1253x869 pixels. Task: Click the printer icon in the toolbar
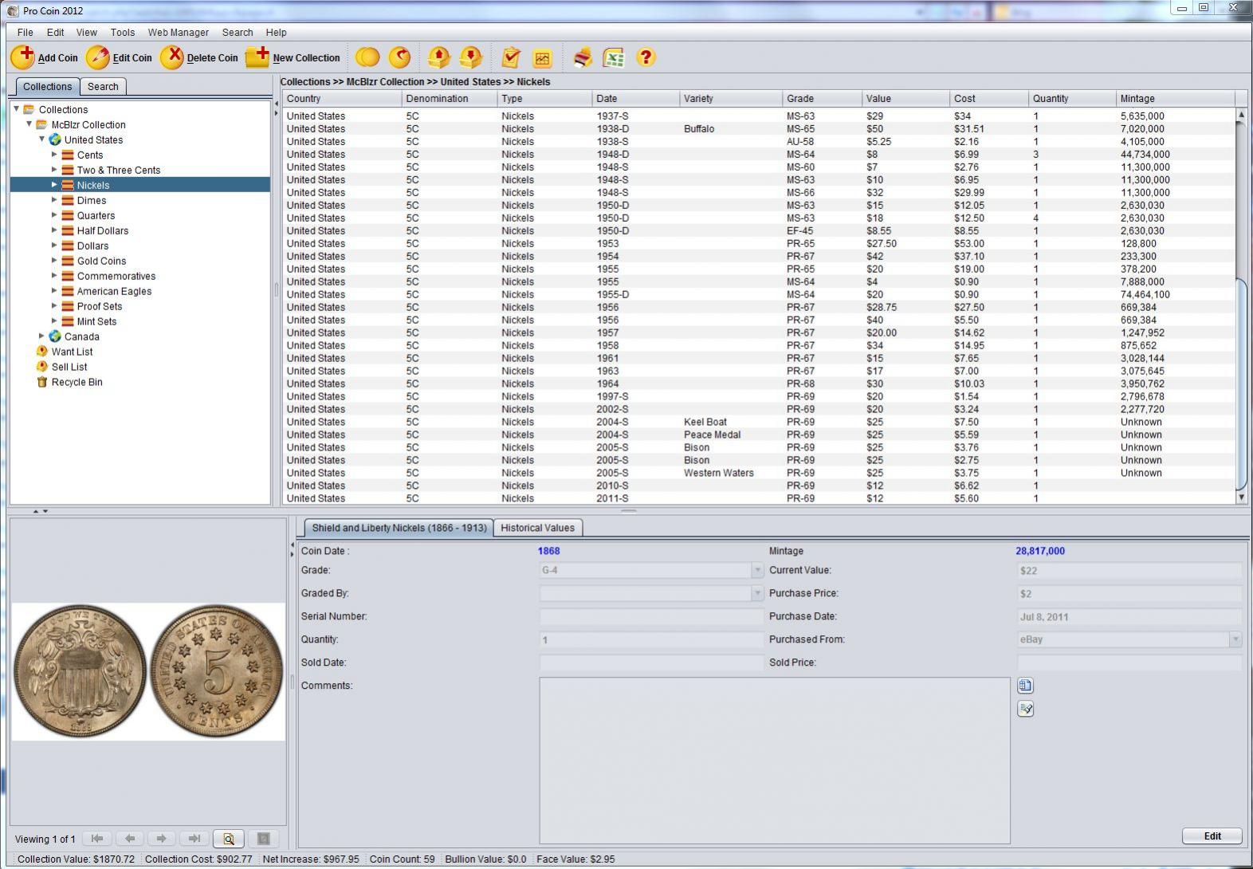(583, 57)
